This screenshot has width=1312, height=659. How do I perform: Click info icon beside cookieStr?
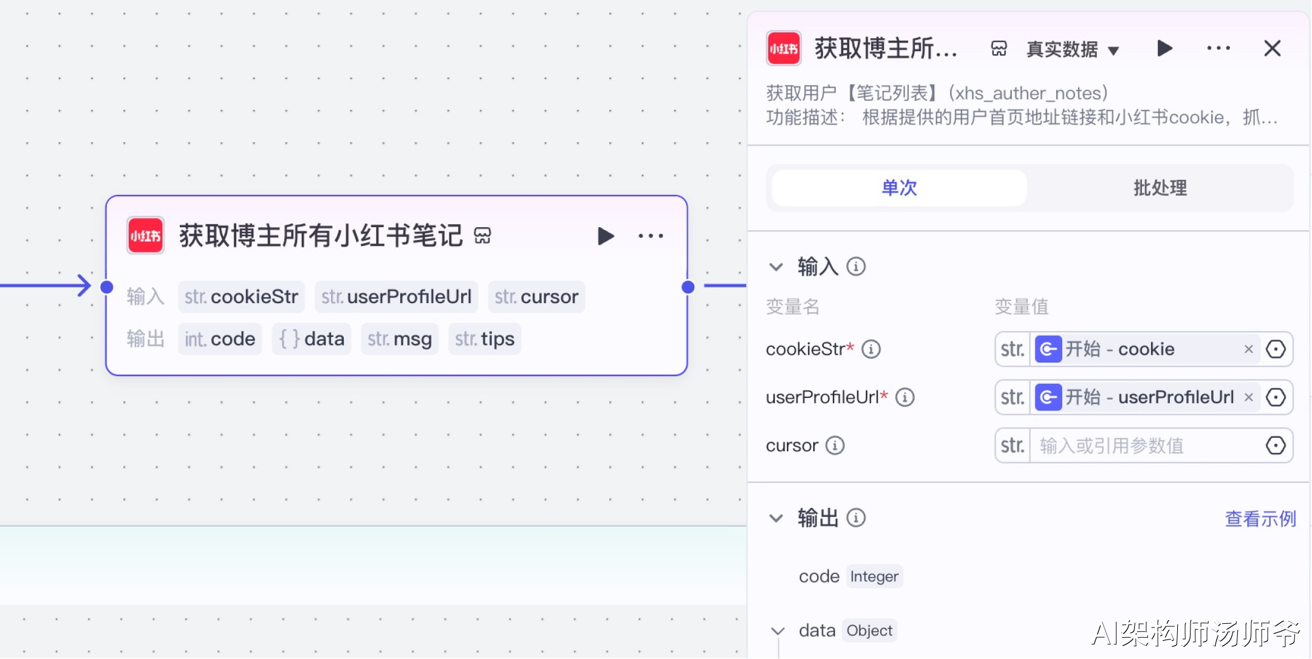[x=871, y=349]
